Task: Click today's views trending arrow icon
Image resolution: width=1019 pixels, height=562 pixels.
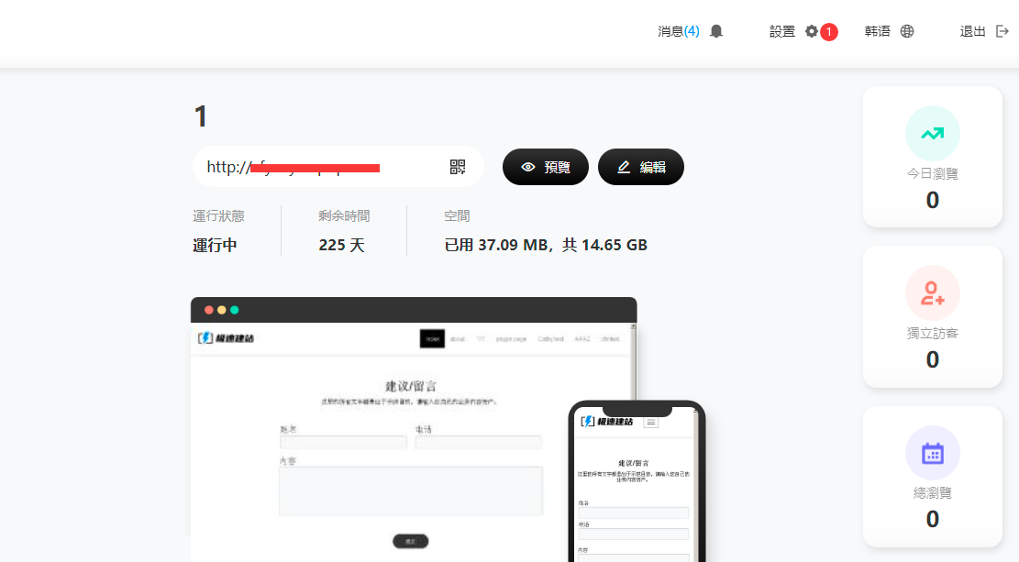Action: tap(933, 133)
